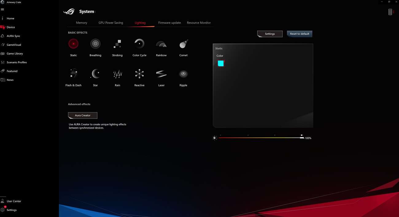Pick the Strobing effect icon
The image size is (399, 217).
click(117, 44)
